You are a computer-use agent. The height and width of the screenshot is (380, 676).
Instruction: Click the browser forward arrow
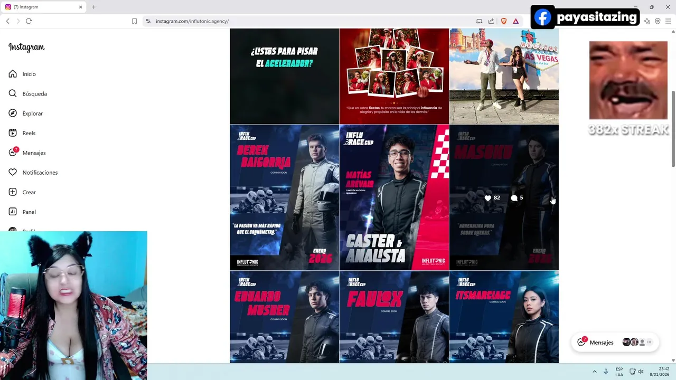click(18, 21)
